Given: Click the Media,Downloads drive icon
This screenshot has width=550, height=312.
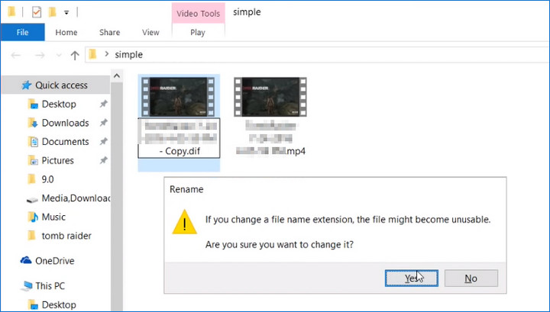Looking at the screenshot, I should [32, 200].
